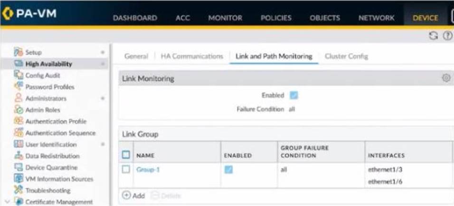Screen dimensions: 454x206
Task: Select the Device Quarantine icon
Action: point(19,168)
